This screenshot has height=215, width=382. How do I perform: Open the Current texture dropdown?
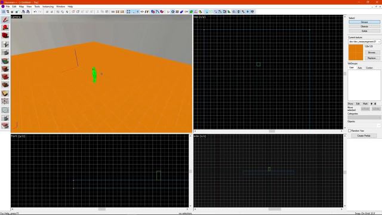(x=364, y=42)
